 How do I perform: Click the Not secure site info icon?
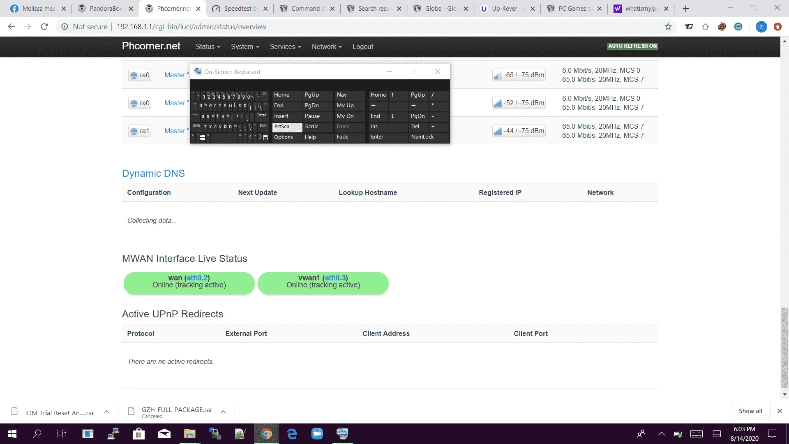65,27
